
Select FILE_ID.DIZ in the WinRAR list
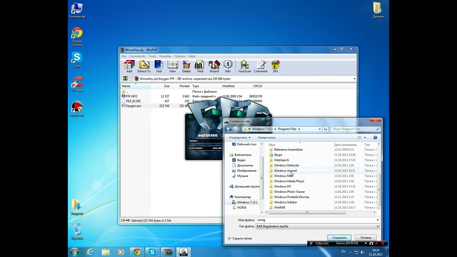pos(133,101)
